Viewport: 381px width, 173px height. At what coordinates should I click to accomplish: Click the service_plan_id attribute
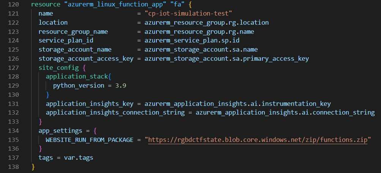[66, 41]
